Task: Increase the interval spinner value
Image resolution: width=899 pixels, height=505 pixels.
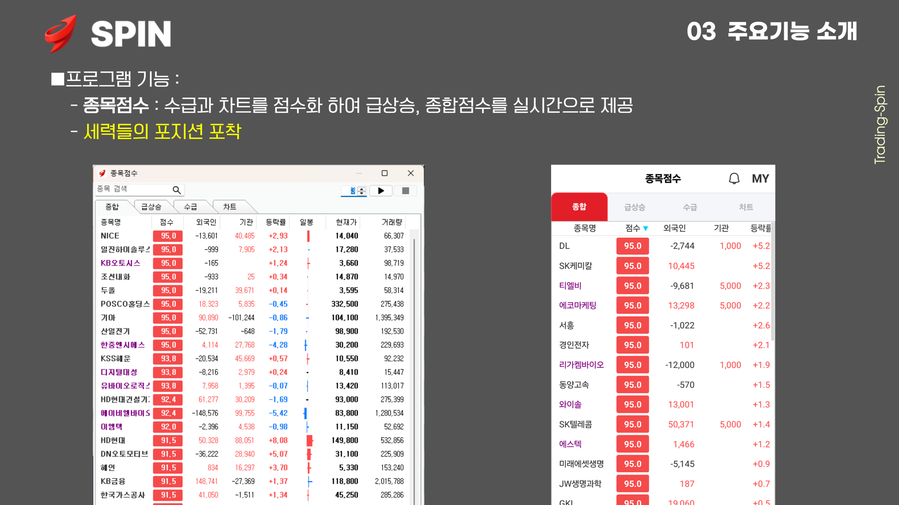Action: click(361, 188)
